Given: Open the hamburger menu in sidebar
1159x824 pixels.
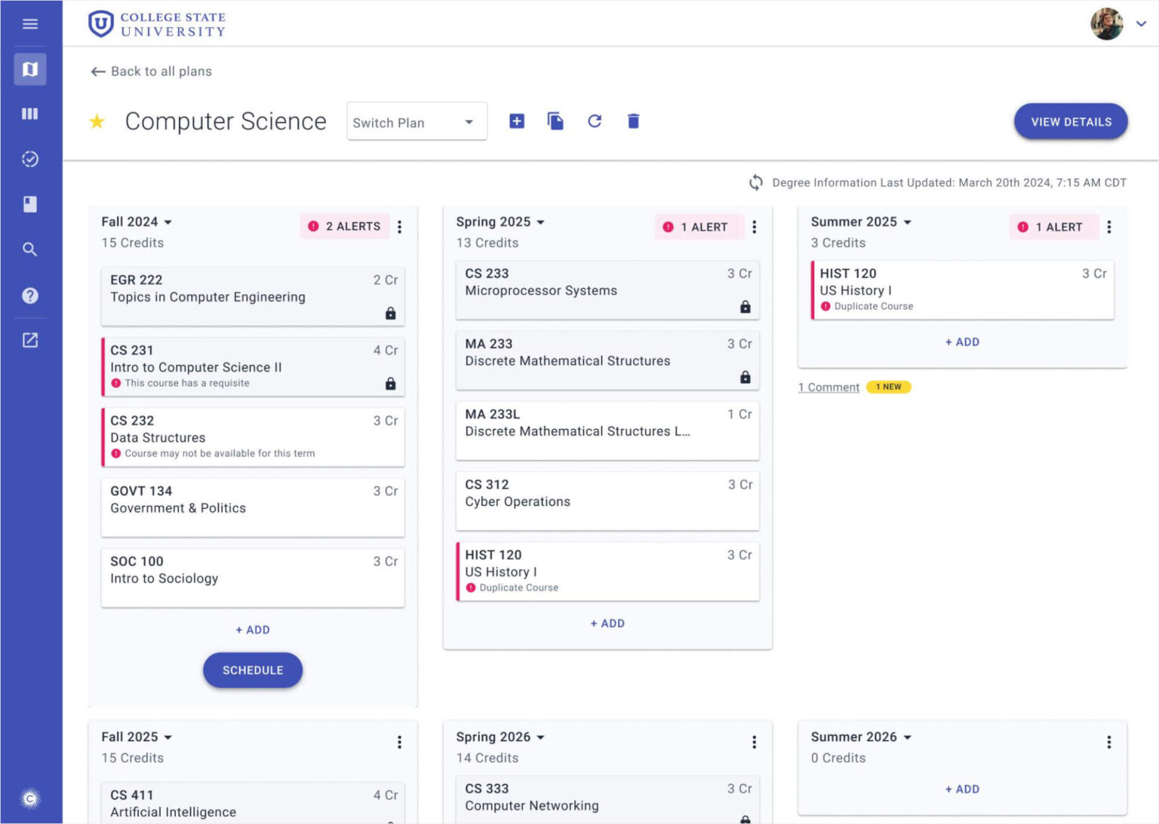Looking at the screenshot, I should click(30, 24).
